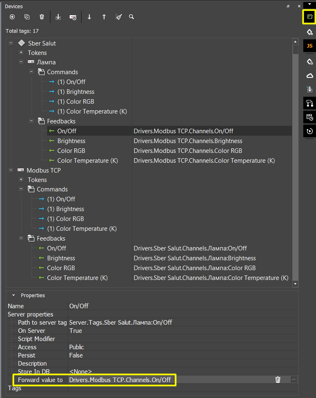Click the add device plus icon

[x=12, y=17]
